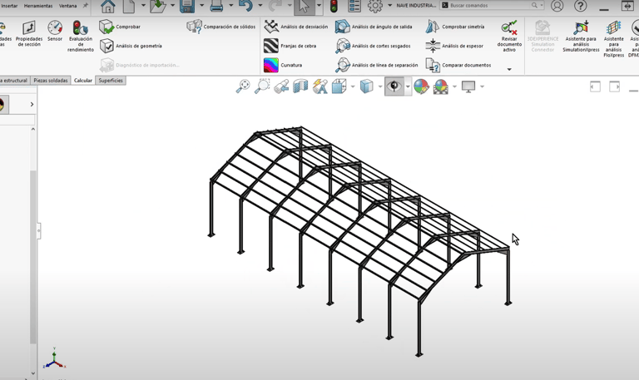Click the Buscar comandos search field
This screenshot has height=380, width=639.
pyautogui.click(x=492, y=6)
